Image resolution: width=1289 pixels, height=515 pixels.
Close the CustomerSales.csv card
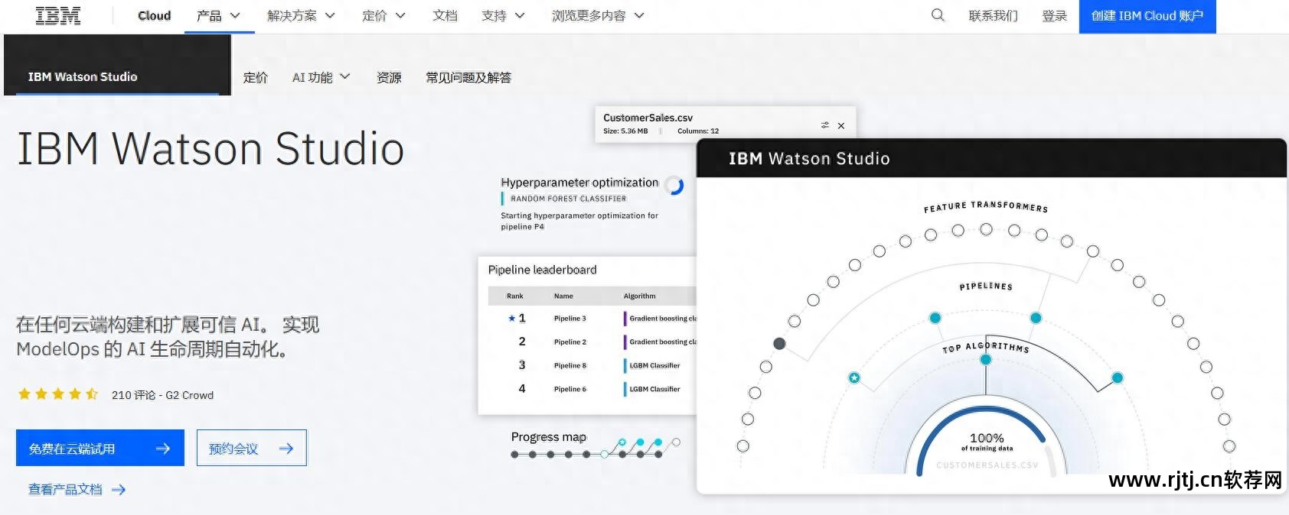841,125
